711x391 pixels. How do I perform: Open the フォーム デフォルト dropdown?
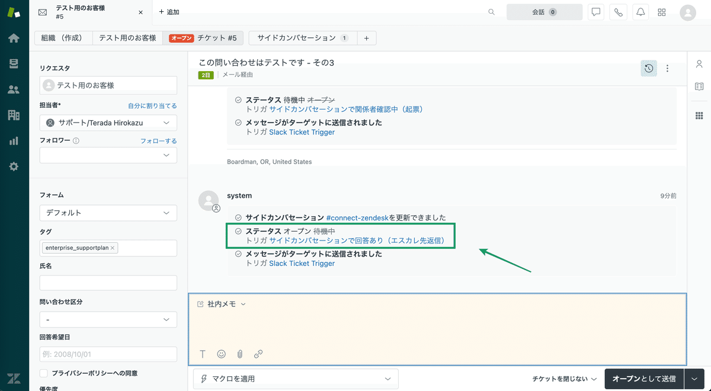108,213
